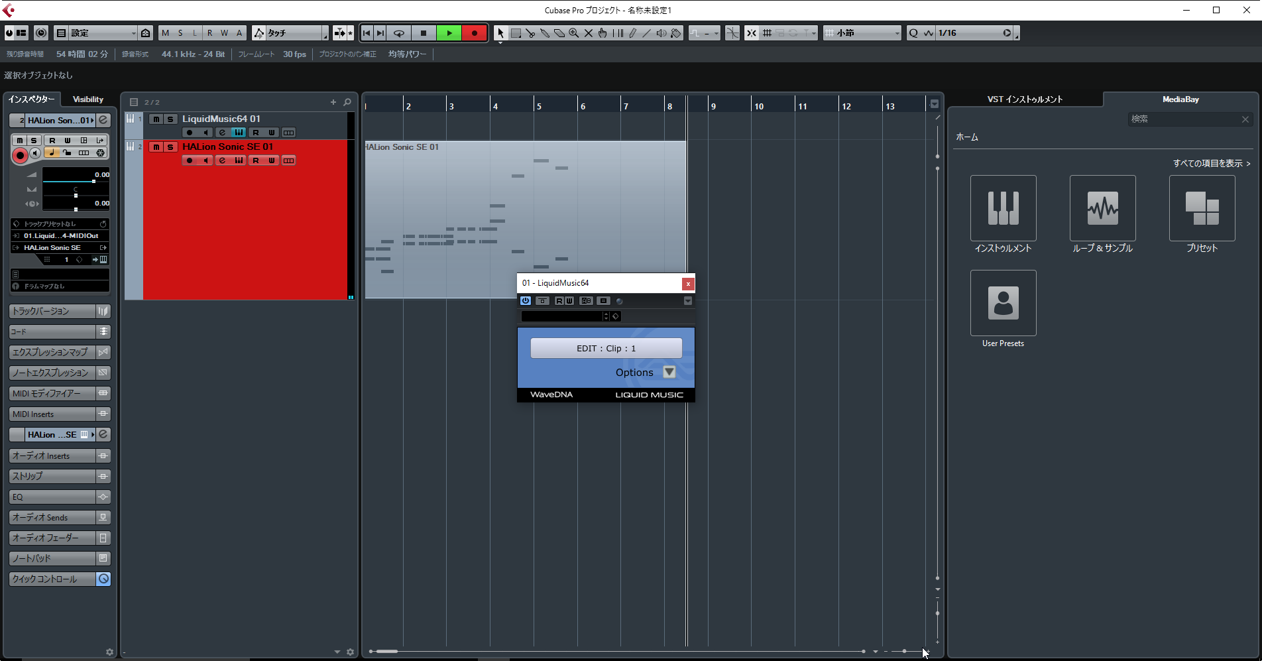Select the Mute X tool
This screenshot has height=661, width=1262.
tap(589, 33)
